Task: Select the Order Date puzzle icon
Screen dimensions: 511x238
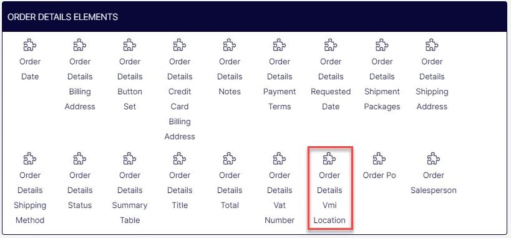Action: pos(30,45)
